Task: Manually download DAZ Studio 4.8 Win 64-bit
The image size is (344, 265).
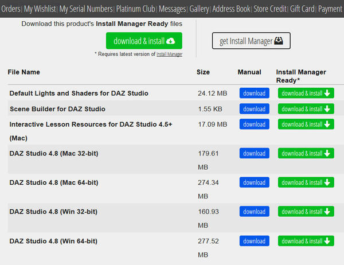Action: click(x=254, y=241)
